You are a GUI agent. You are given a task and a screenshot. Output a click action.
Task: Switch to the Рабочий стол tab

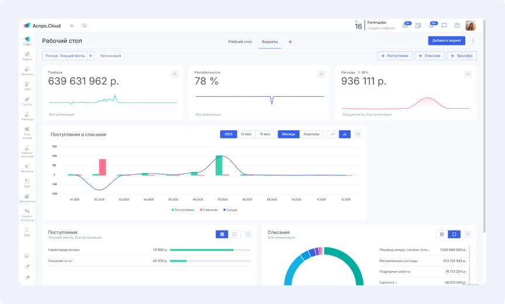pyautogui.click(x=240, y=42)
